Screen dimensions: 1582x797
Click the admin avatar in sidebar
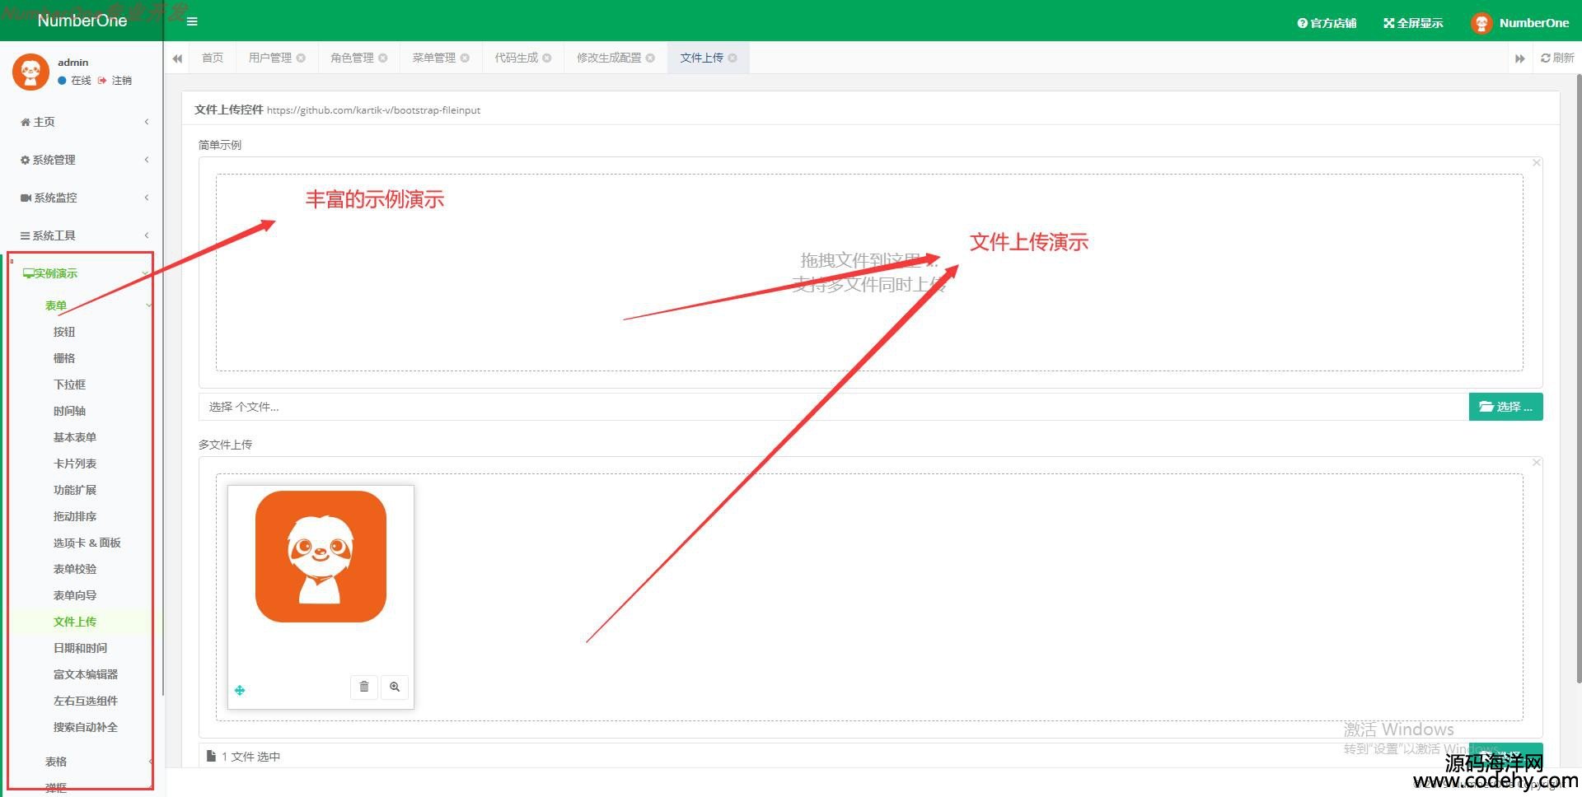pos(30,72)
